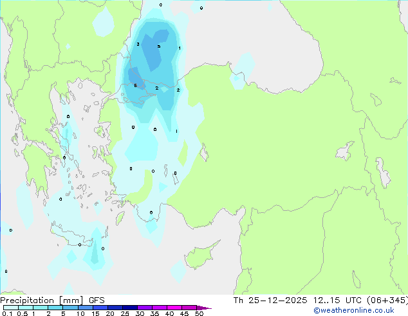Pick the 35–40 mm legend color box

[160, 308]
